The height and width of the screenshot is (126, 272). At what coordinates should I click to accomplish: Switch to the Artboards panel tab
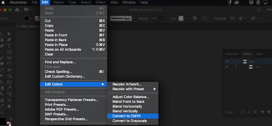point(232,54)
